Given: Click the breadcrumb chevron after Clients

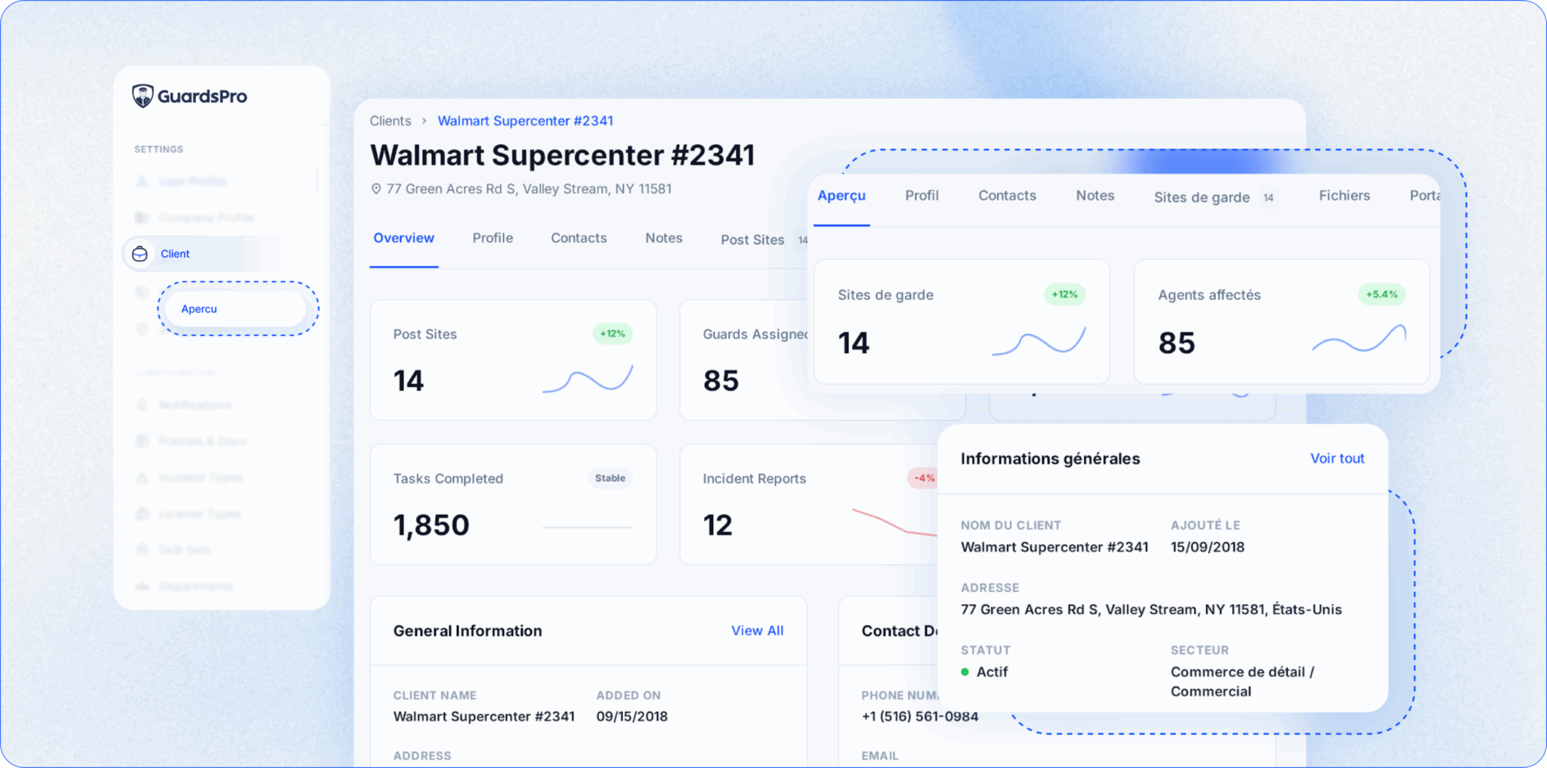Looking at the screenshot, I should pos(425,121).
